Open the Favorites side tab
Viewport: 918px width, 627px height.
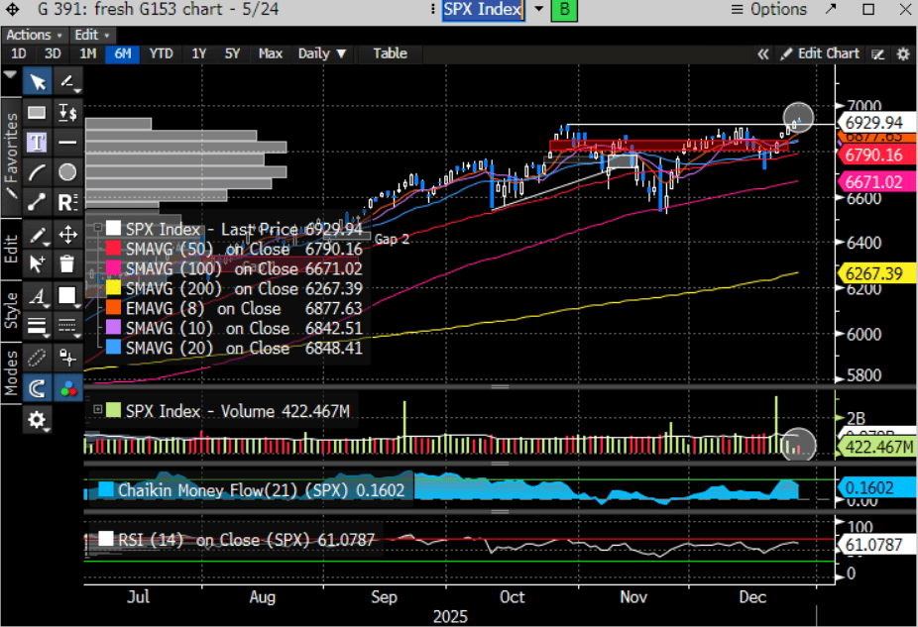11,157
